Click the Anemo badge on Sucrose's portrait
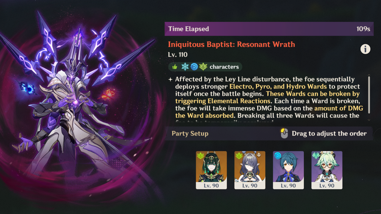 coord(316,155)
